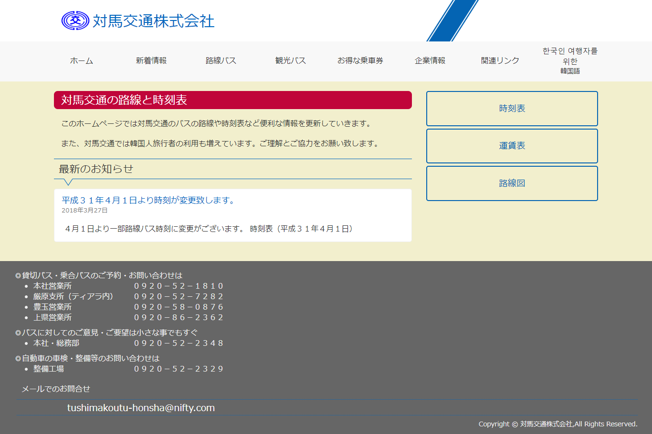
Task: Click 整備工場 phone number 0920-52-2329
Action: (179, 369)
